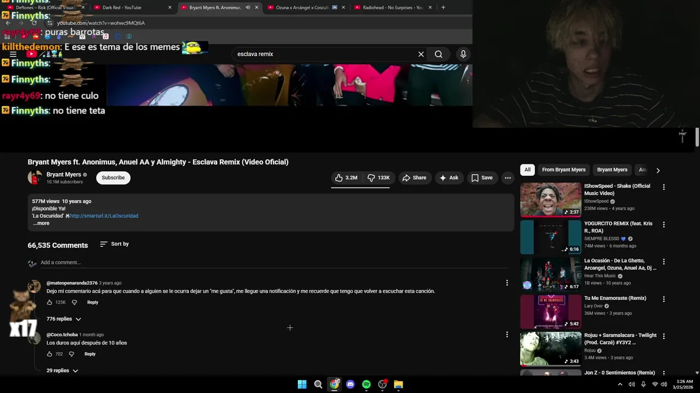The image size is (700, 393).
Task: Open Discord from the taskbar
Action: 350,384
